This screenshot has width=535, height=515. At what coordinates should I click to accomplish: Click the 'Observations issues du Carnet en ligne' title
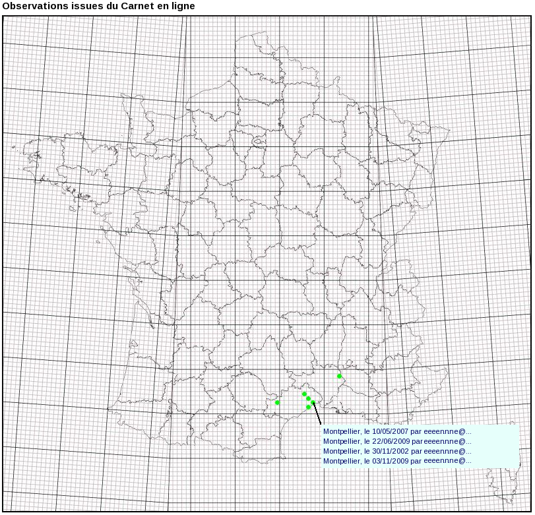99,6
